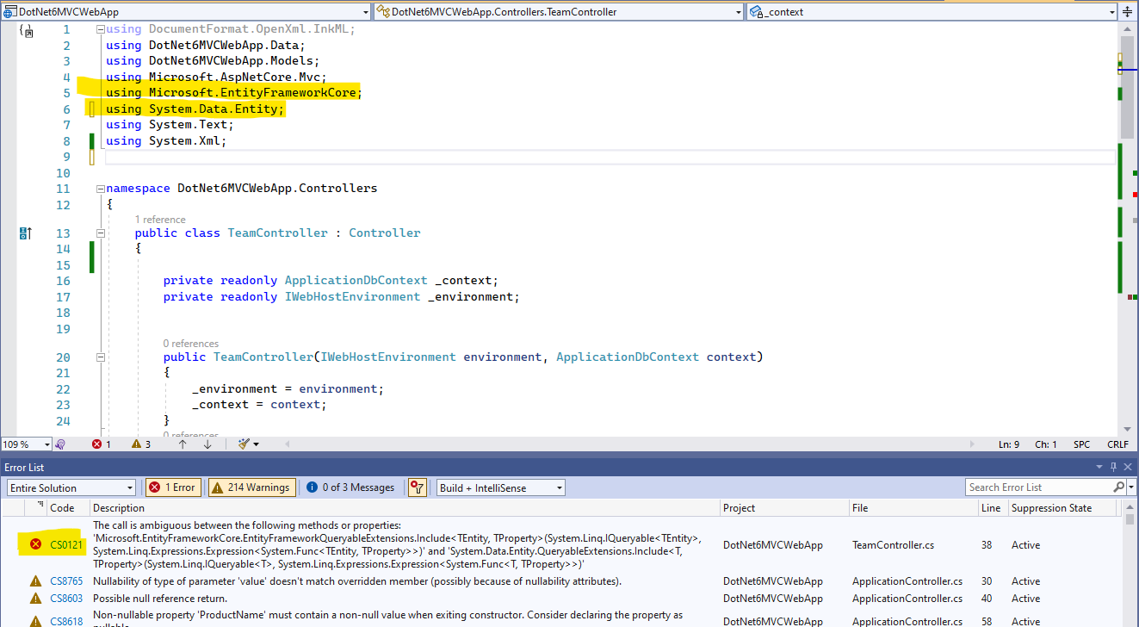Collapse the TeamController constructor at line 20

[100, 357]
